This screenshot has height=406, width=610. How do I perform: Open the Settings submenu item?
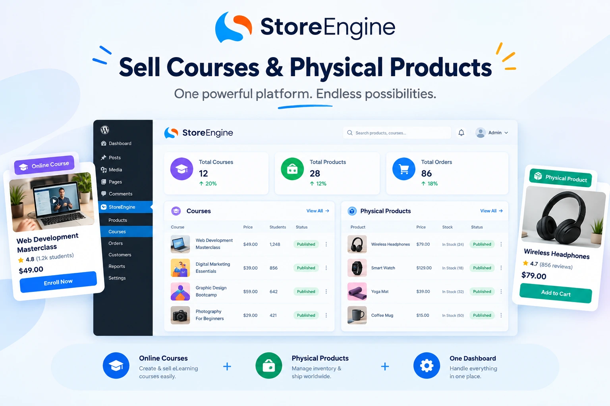tap(117, 278)
